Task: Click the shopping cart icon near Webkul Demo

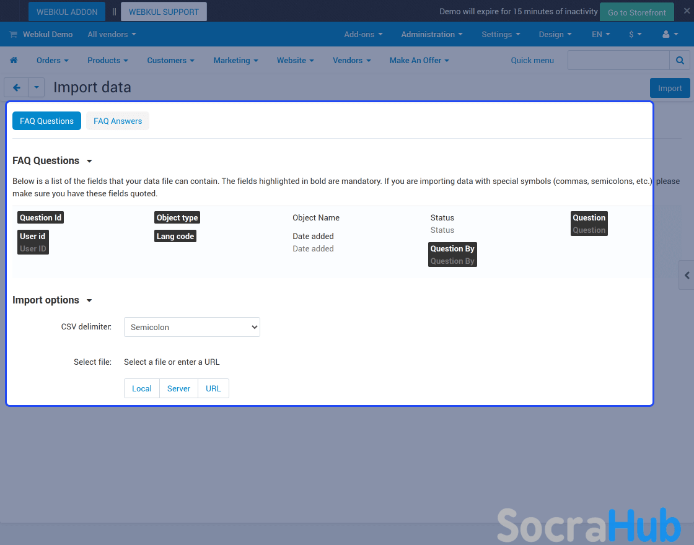Action: tap(13, 34)
